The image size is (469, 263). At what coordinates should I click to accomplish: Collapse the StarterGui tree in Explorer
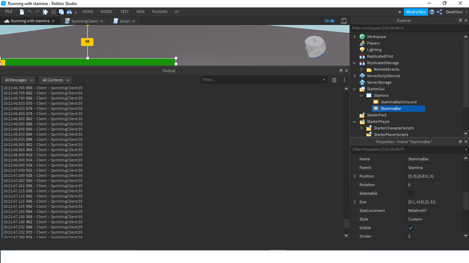click(354, 89)
